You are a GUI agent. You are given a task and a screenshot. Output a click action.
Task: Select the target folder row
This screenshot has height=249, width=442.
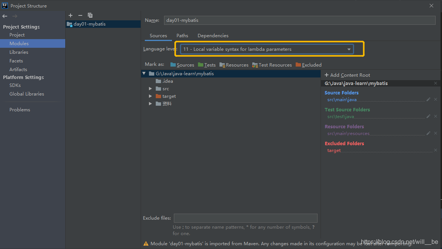coord(230,96)
